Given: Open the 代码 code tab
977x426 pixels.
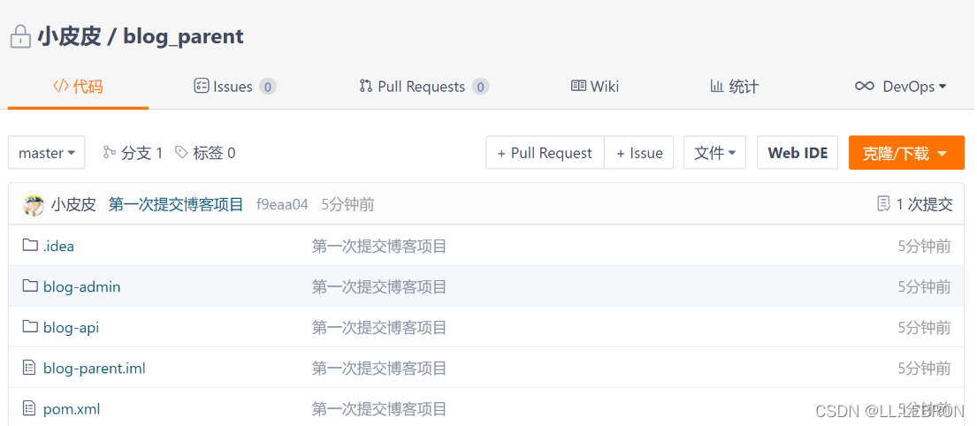Looking at the screenshot, I should [x=78, y=87].
